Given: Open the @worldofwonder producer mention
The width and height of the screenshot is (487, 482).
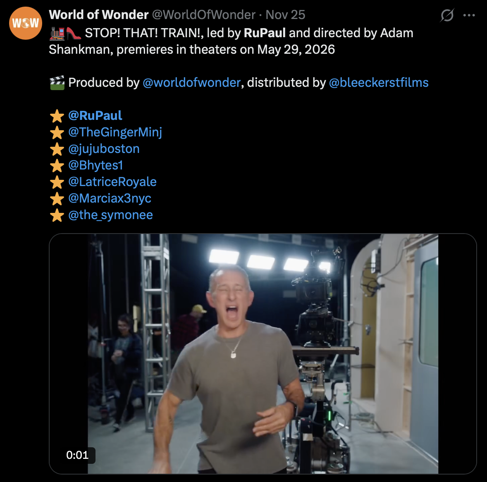Looking at the screenshot, I should click(x=192, y=83).
